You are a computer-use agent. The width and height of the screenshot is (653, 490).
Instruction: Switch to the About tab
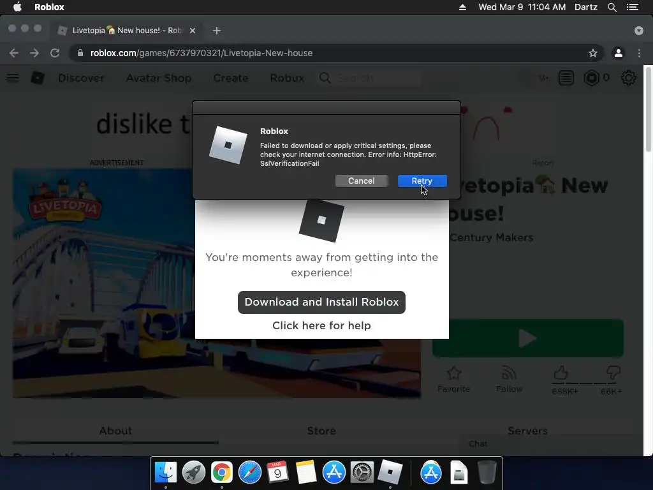click(x=115, y=431)
